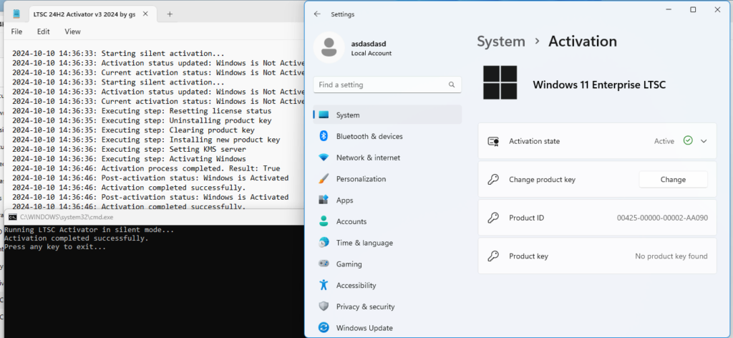Click the user avatar picture in Settings
This screenshot has height=338, width=733.
[329, 48]
